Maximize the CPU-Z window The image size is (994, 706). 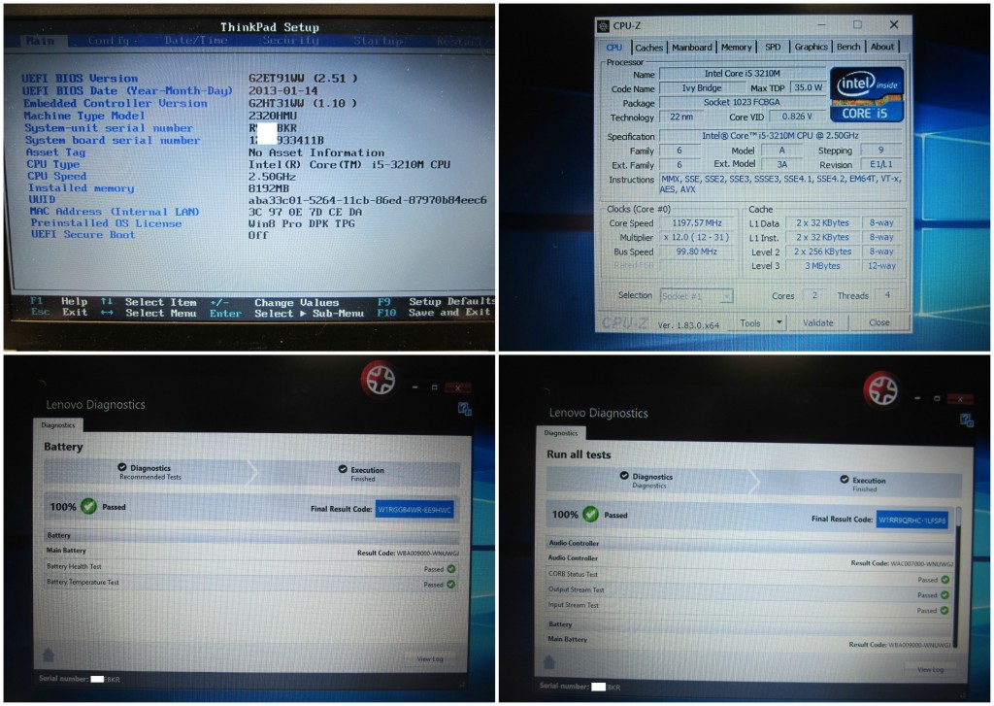click(x=857, y=24)
